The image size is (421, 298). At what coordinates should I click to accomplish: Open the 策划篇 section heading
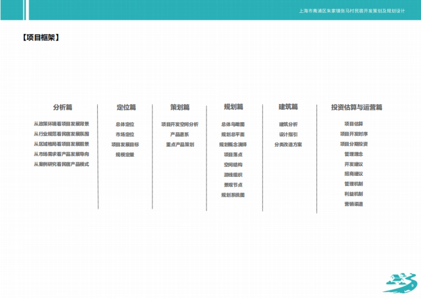pyautogui.click(x=180, y=107)
